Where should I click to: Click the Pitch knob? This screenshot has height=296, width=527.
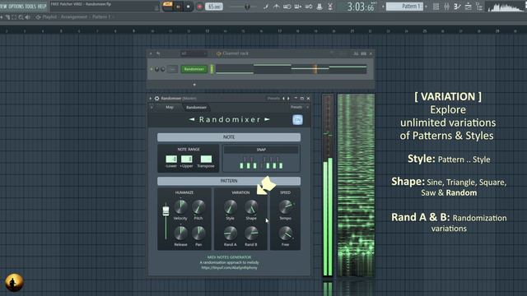198,206
